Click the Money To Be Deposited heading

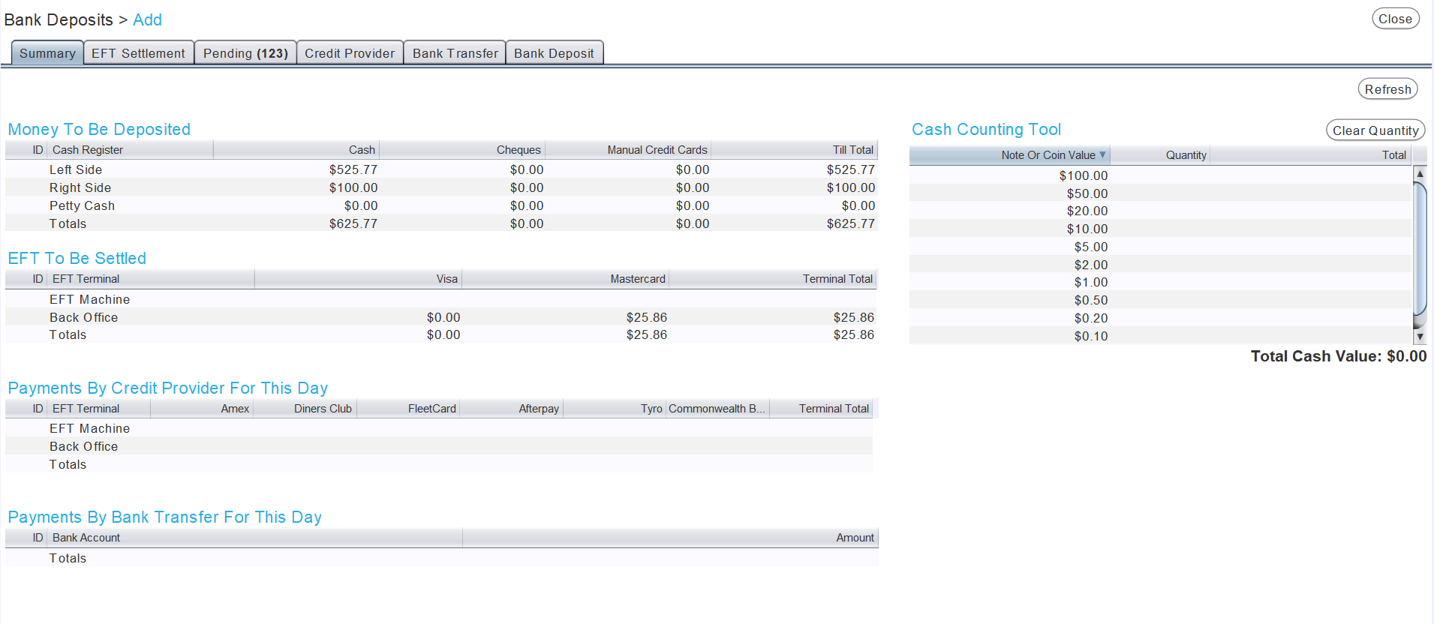(x=99, y=129)
